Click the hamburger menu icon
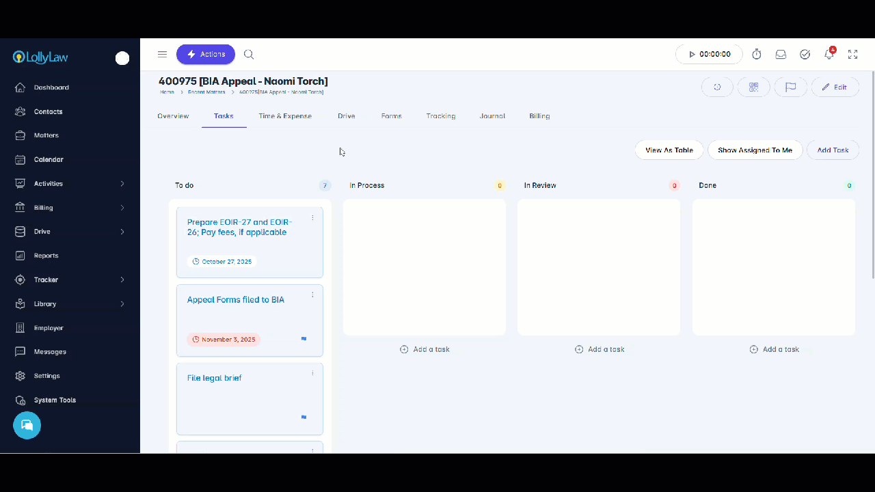875x492 pixels. point(162,55)
